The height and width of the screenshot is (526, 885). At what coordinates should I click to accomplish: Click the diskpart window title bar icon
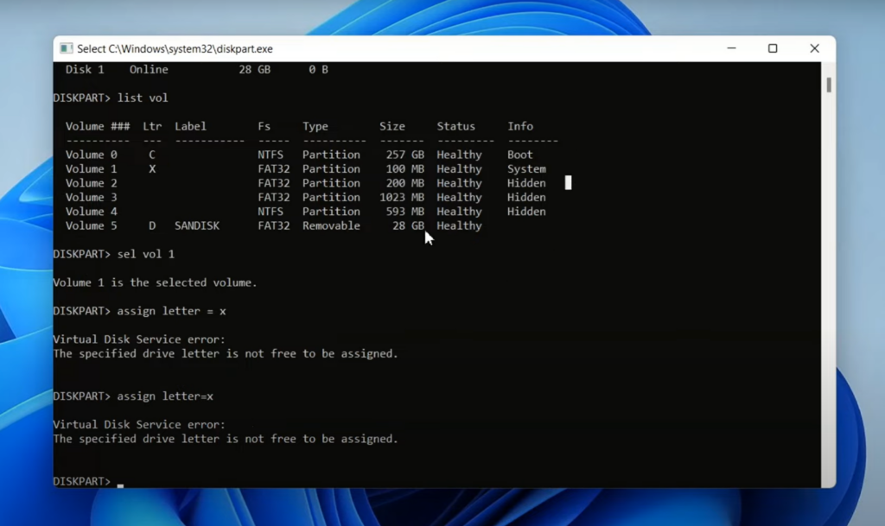[x=66, y=48]
